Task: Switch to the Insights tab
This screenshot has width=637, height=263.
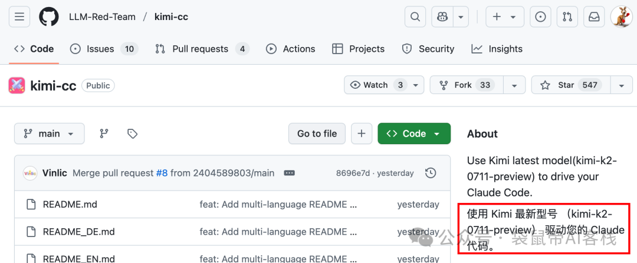Action: 497,49
